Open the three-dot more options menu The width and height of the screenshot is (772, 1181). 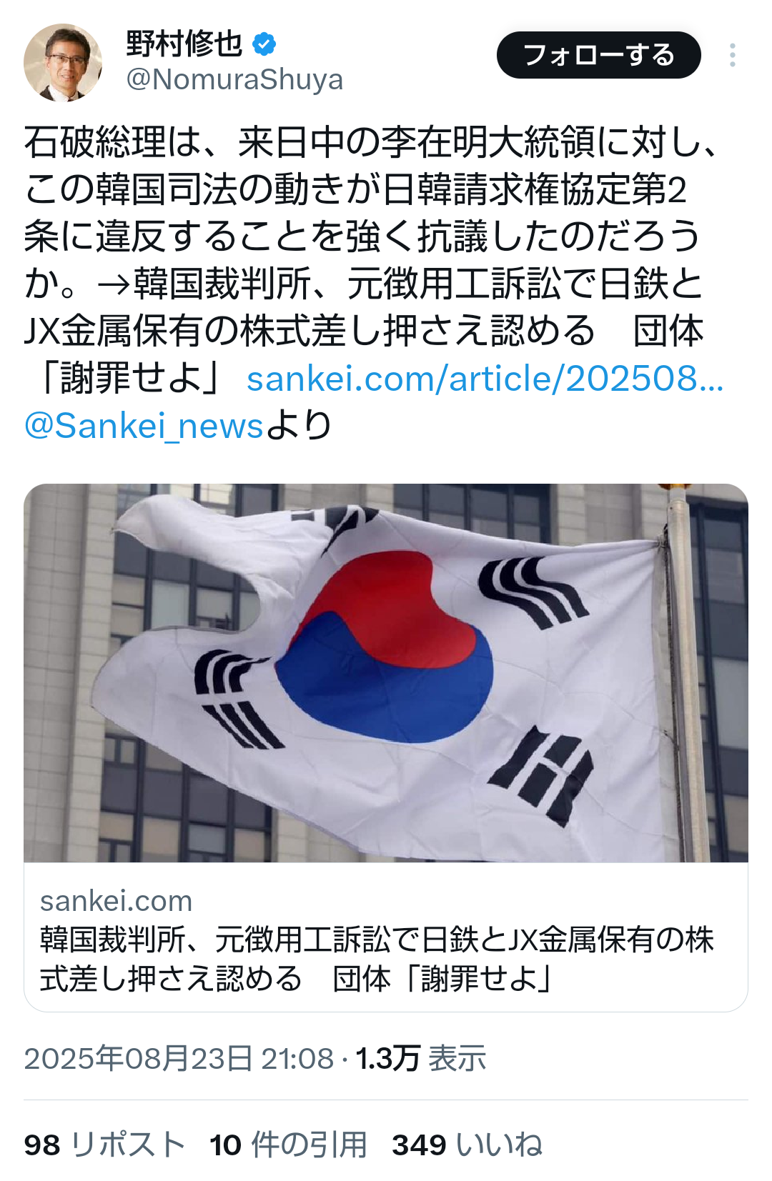tap(733, 55)
